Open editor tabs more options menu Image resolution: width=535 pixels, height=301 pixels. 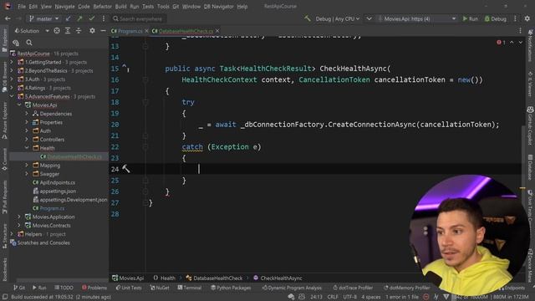click(x=520, y=31)
